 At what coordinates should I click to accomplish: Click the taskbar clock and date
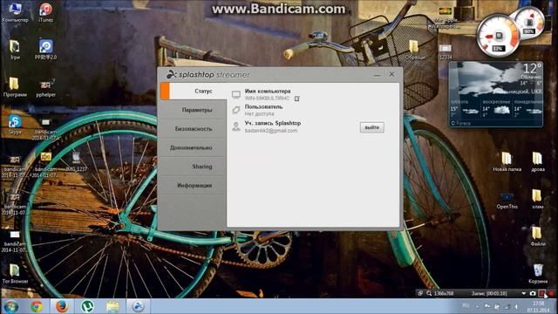tap(538, 306)
